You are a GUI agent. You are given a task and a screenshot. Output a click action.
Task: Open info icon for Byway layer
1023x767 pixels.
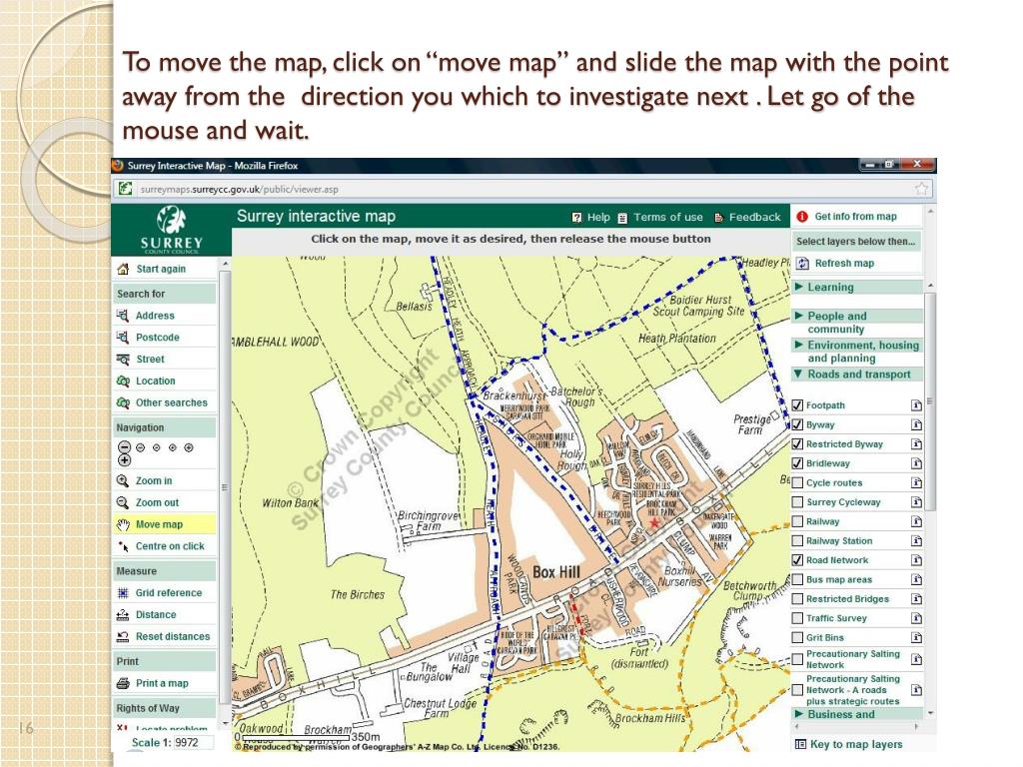point(917,424)
